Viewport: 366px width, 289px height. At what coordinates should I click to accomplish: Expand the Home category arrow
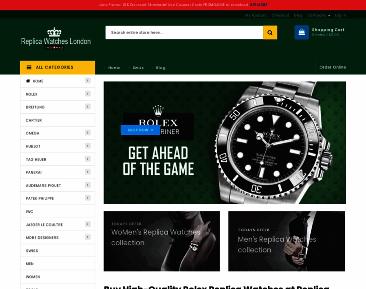point(88,80)
